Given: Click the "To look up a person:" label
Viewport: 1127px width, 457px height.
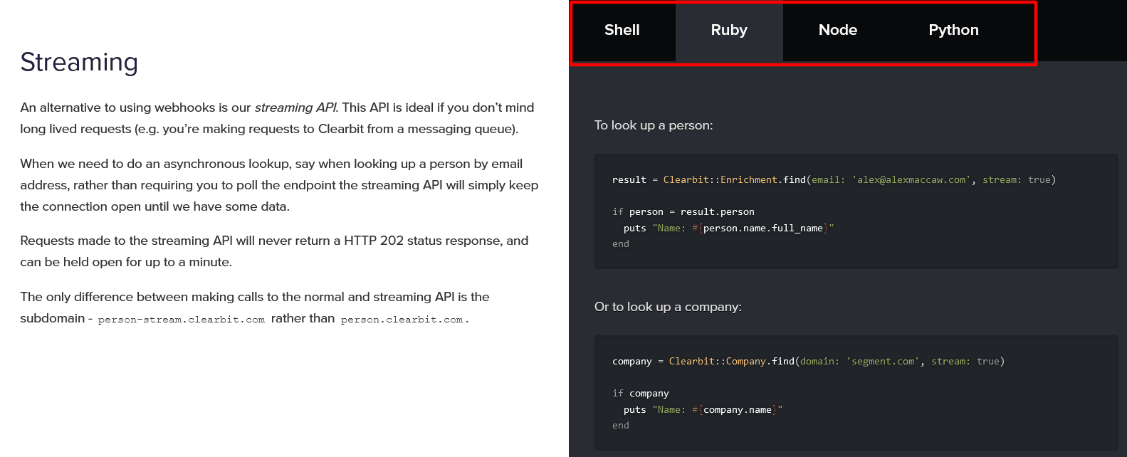Looking at the screenshot, I should (x=653, y=125).
